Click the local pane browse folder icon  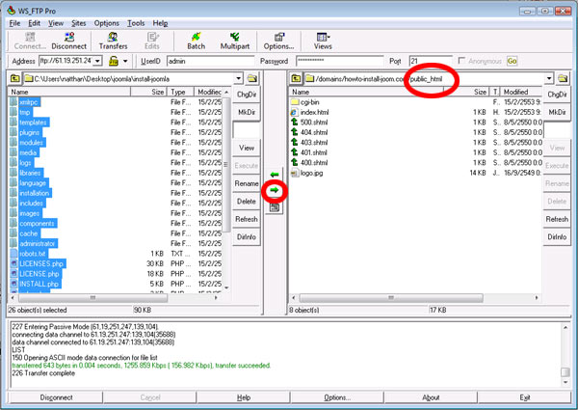click(251, 78)
